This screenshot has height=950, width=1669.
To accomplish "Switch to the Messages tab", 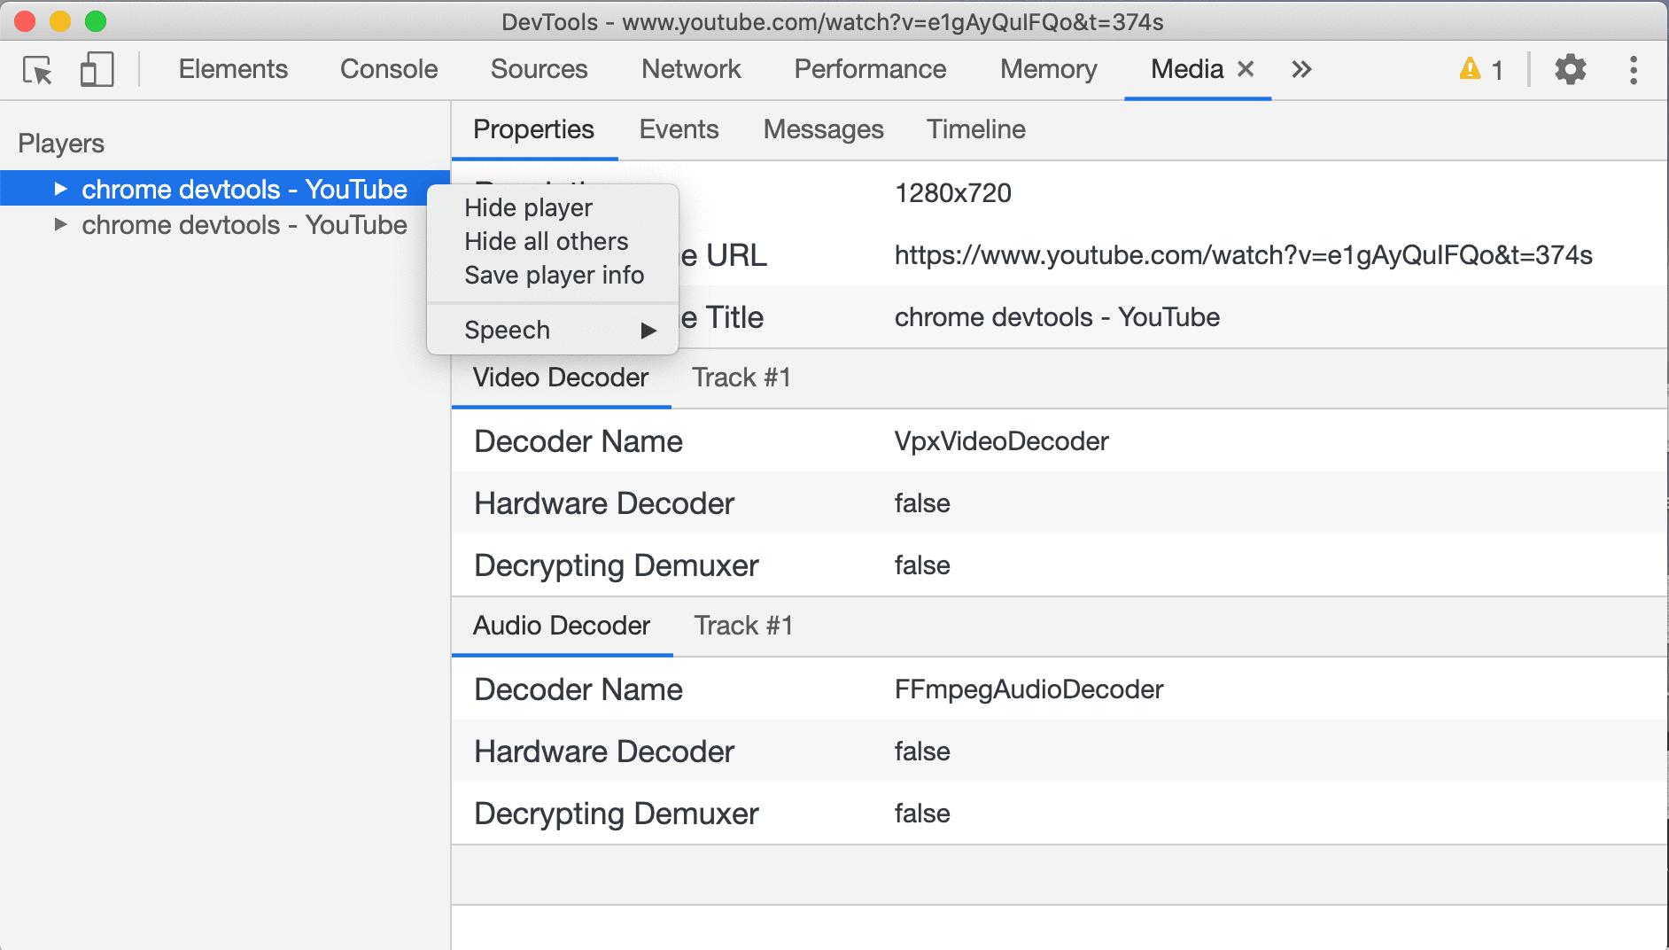I will pos(822,129).
